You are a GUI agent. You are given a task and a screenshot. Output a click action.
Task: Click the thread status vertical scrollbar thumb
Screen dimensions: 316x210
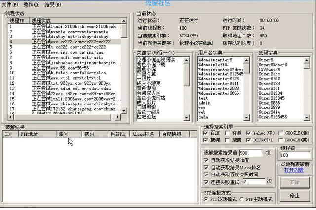coord(124,31)
